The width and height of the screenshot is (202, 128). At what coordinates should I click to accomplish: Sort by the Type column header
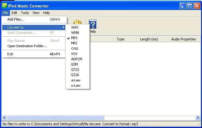point(125,39)
